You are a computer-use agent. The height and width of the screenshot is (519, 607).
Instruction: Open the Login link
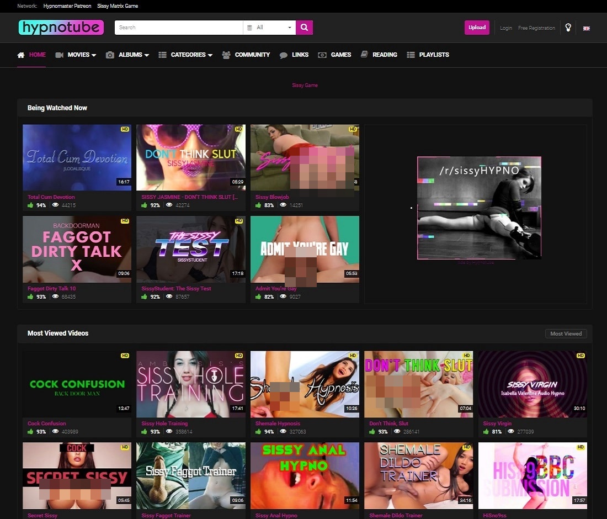[506, 28]
